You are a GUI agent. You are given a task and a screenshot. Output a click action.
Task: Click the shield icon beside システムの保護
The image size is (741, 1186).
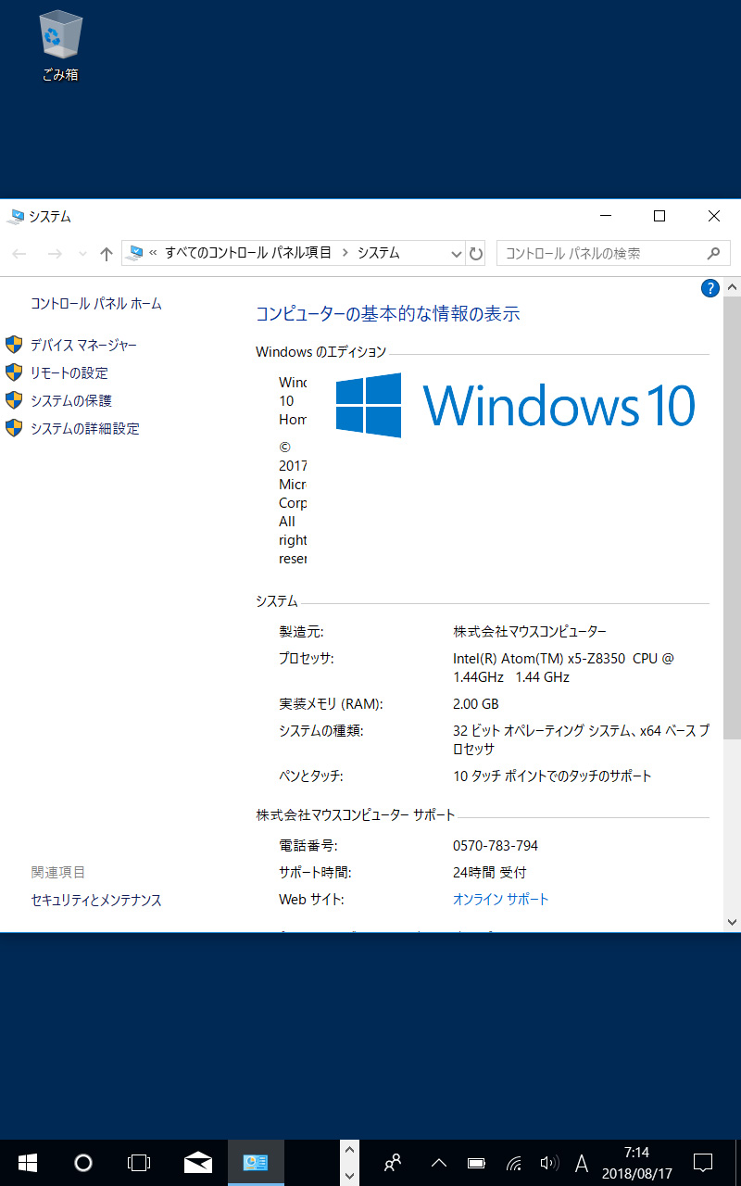13,400
